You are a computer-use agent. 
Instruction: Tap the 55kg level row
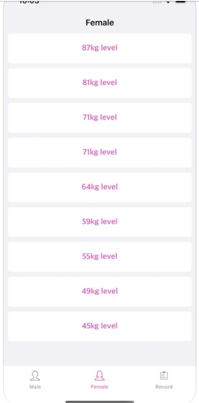point(99,257)
